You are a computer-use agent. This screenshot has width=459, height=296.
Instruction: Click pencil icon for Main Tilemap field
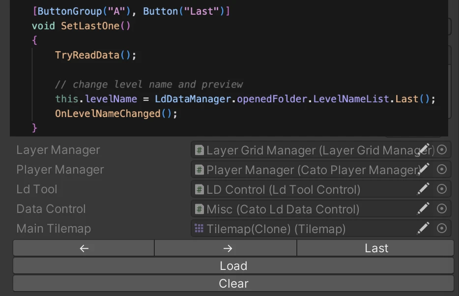(x=423, y=228)
